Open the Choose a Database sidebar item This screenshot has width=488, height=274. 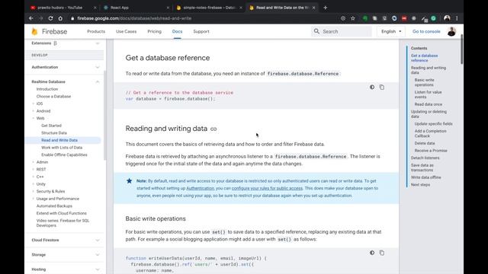[53, 97]
